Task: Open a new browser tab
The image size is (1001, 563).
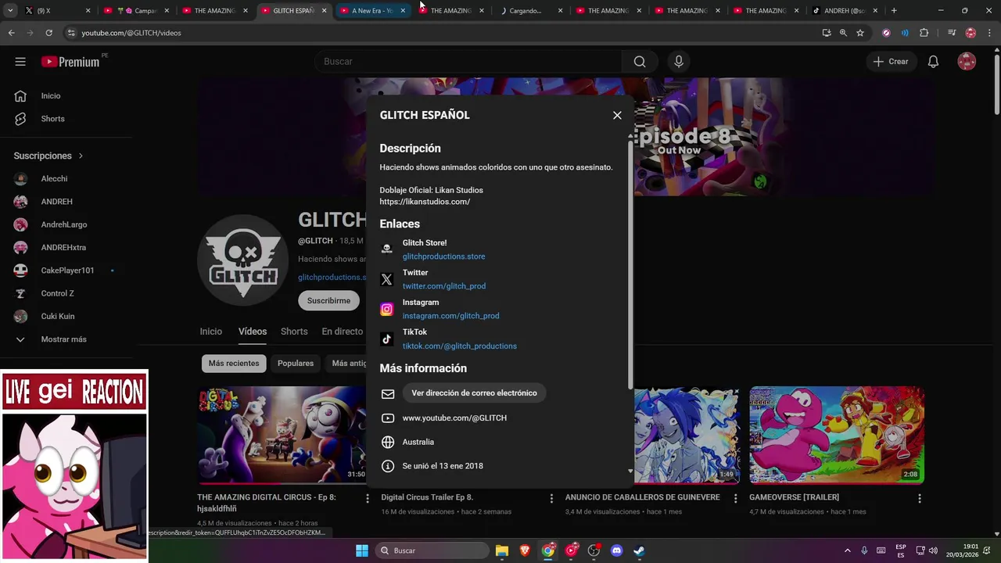Action: point(894,11)
